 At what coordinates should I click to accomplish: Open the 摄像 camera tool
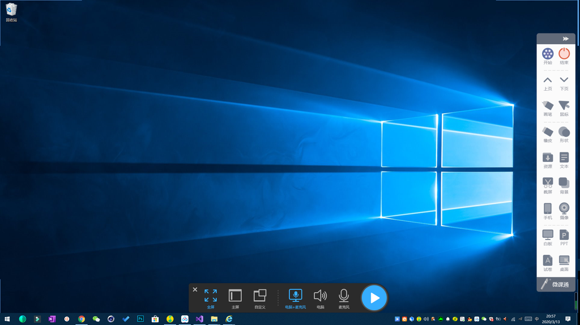[x=564, y=212]
